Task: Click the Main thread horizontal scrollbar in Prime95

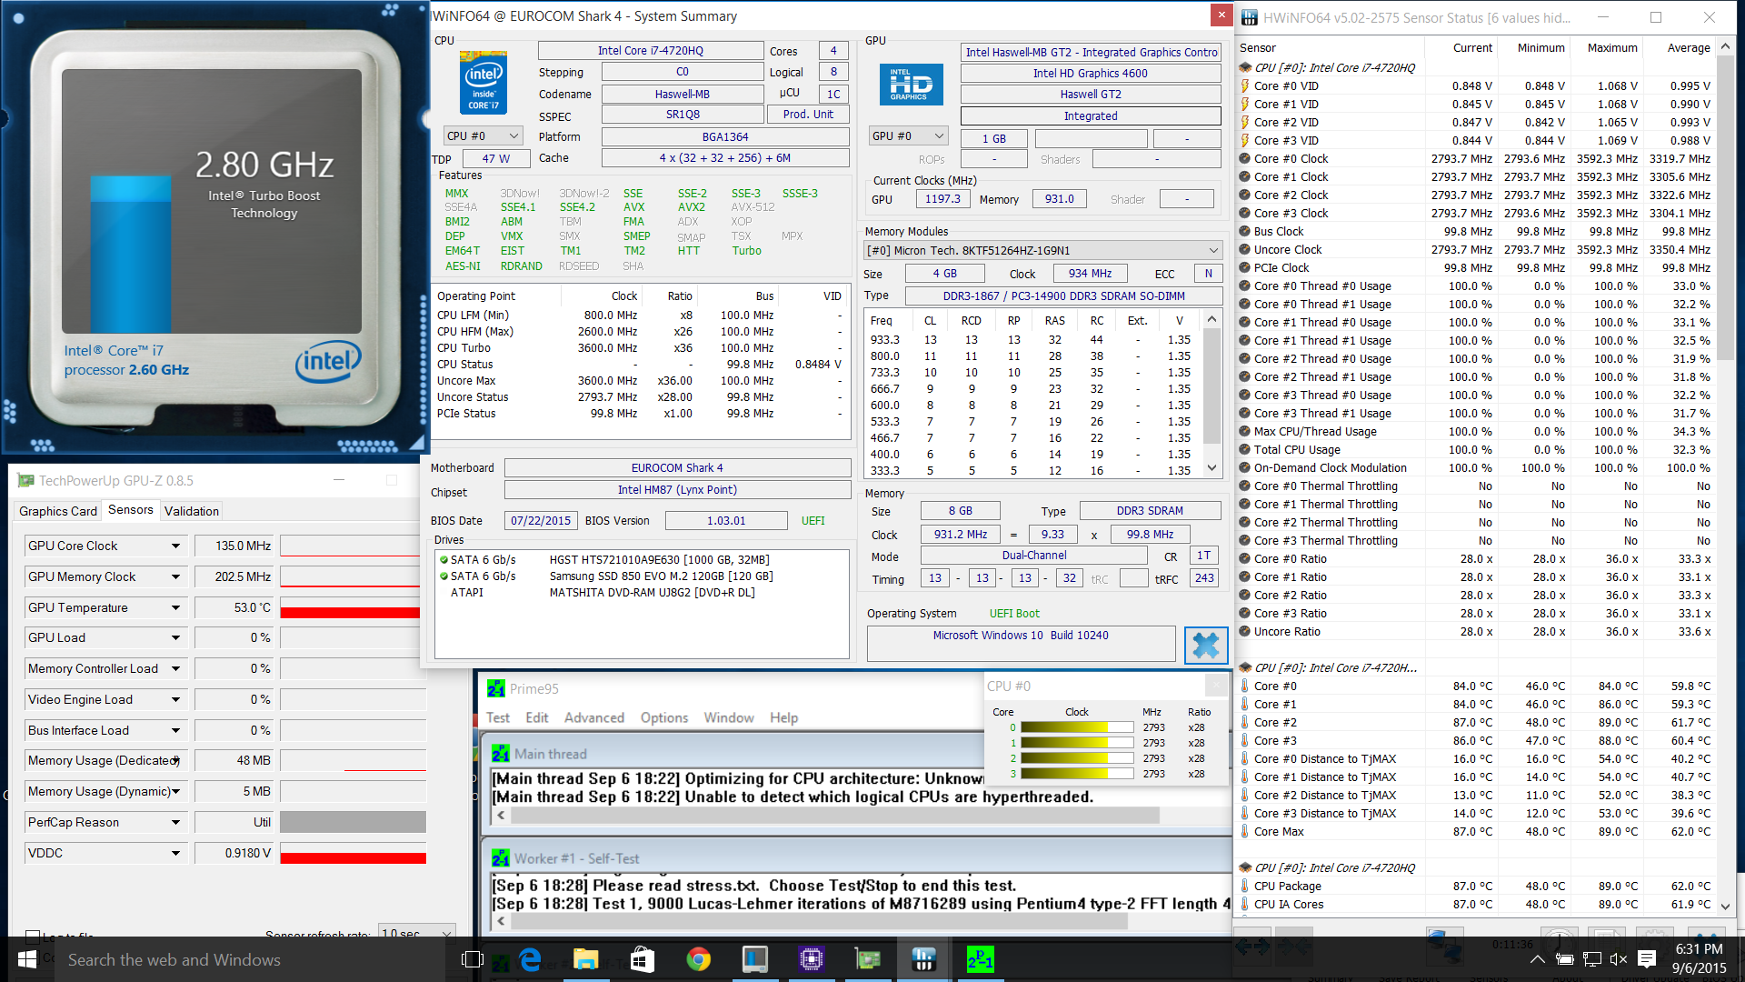Action: pyautogui.click(x=834, y=816)
